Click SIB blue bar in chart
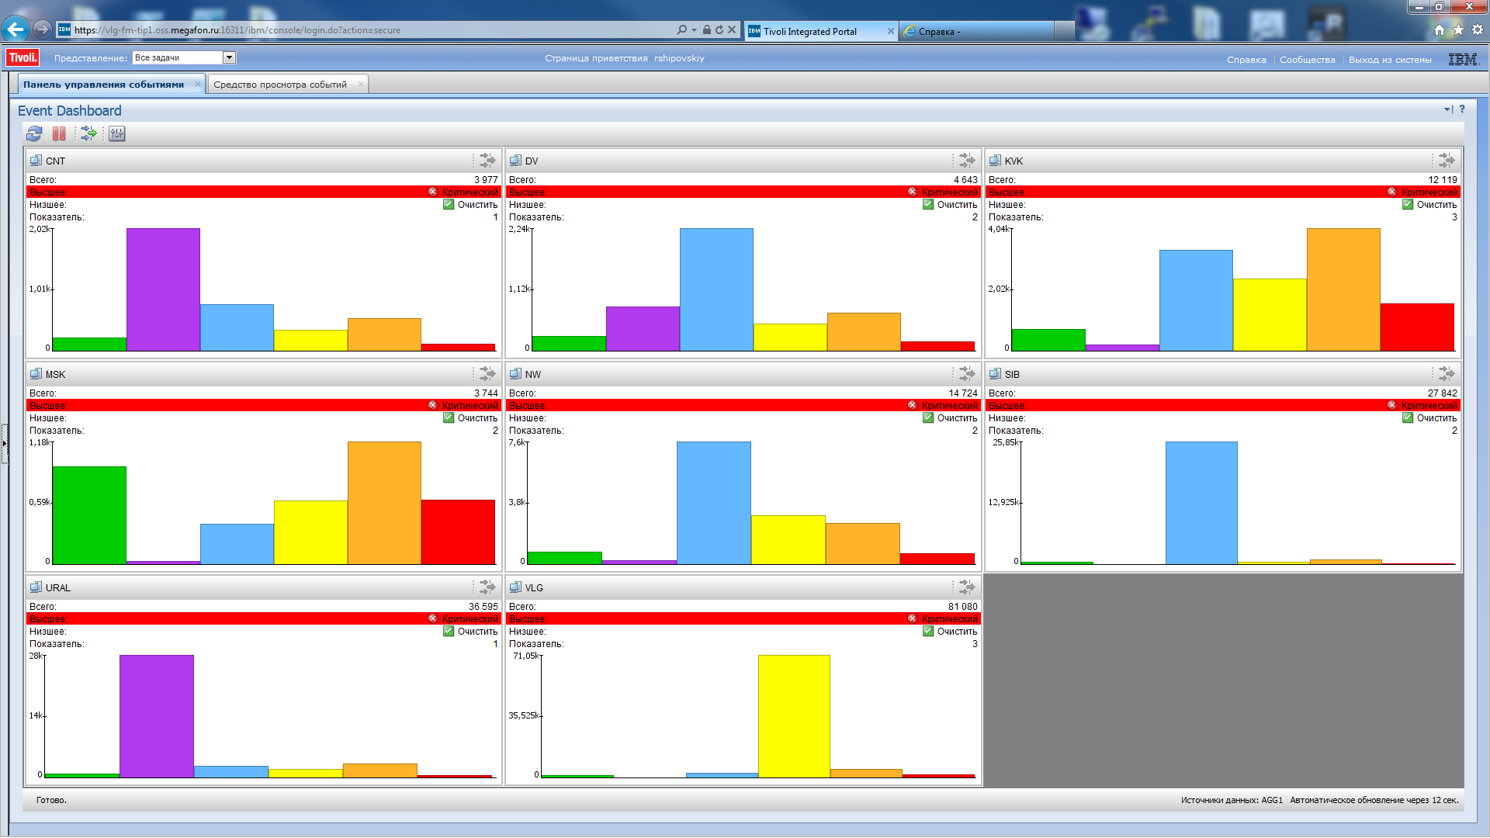1490x838 pixels. (x=1201, y=503)
